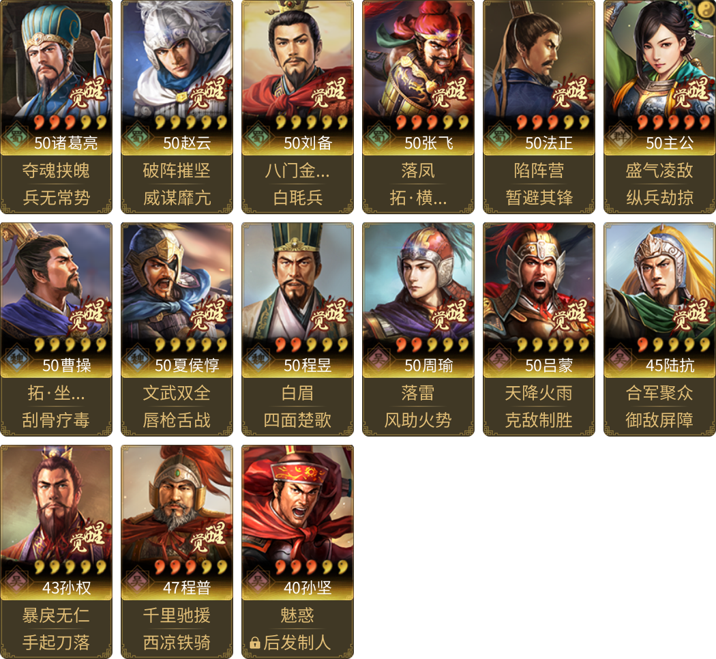Select the skill 破阵摧坚
This screenshot has width=716, height=659.
tap(177, 171)
